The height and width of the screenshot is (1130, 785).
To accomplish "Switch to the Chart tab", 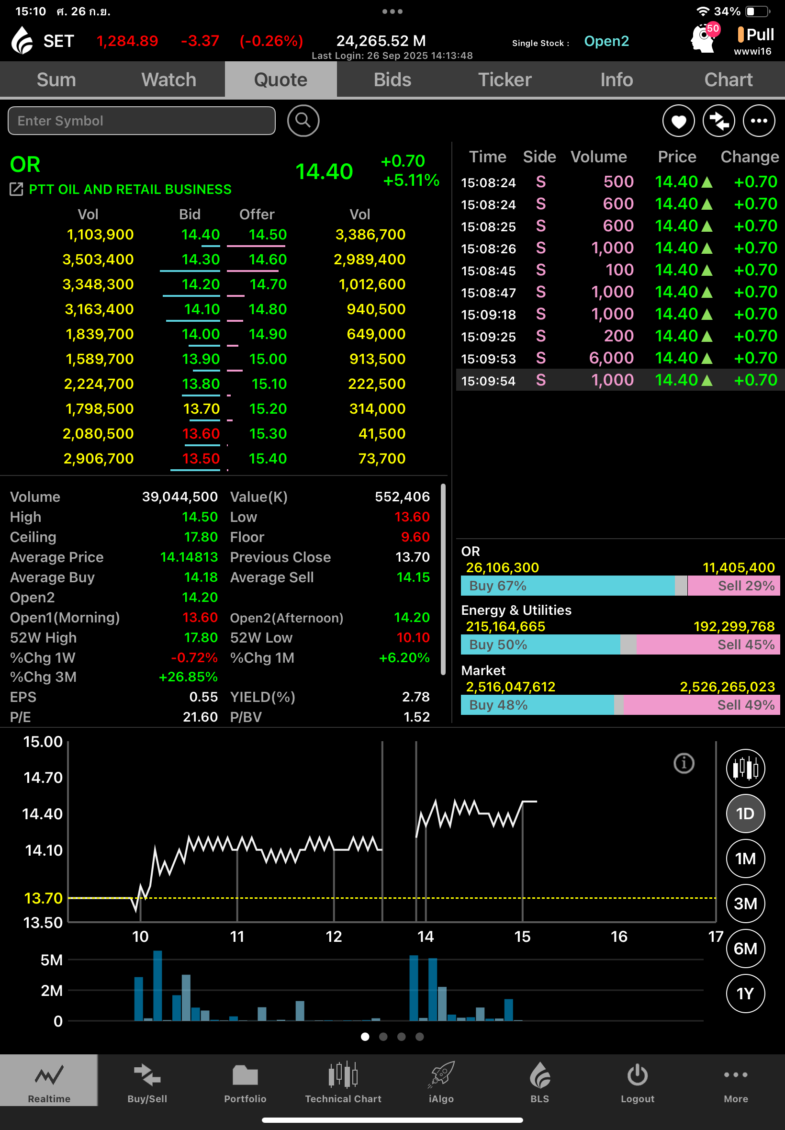I will tap(729, 79).
